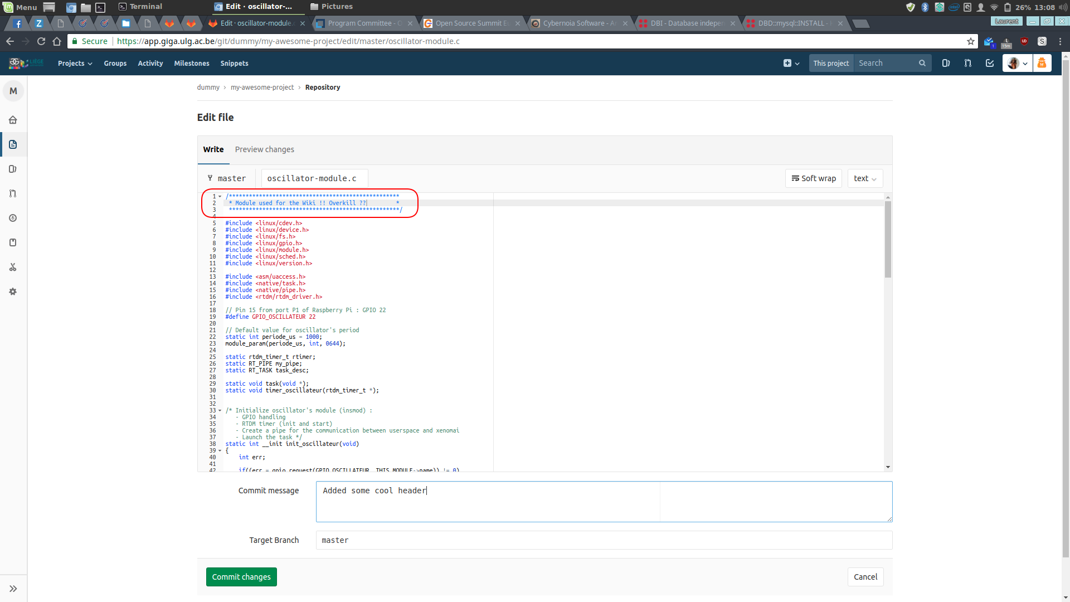This screenshot has height=602, width=1070.
Task: Open user avatar menu
Action: pos(1017,63)
